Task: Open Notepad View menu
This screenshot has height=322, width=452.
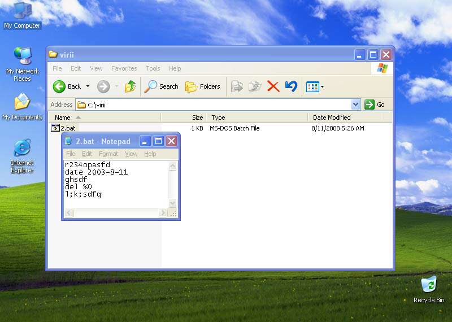Action: (131, 154)
